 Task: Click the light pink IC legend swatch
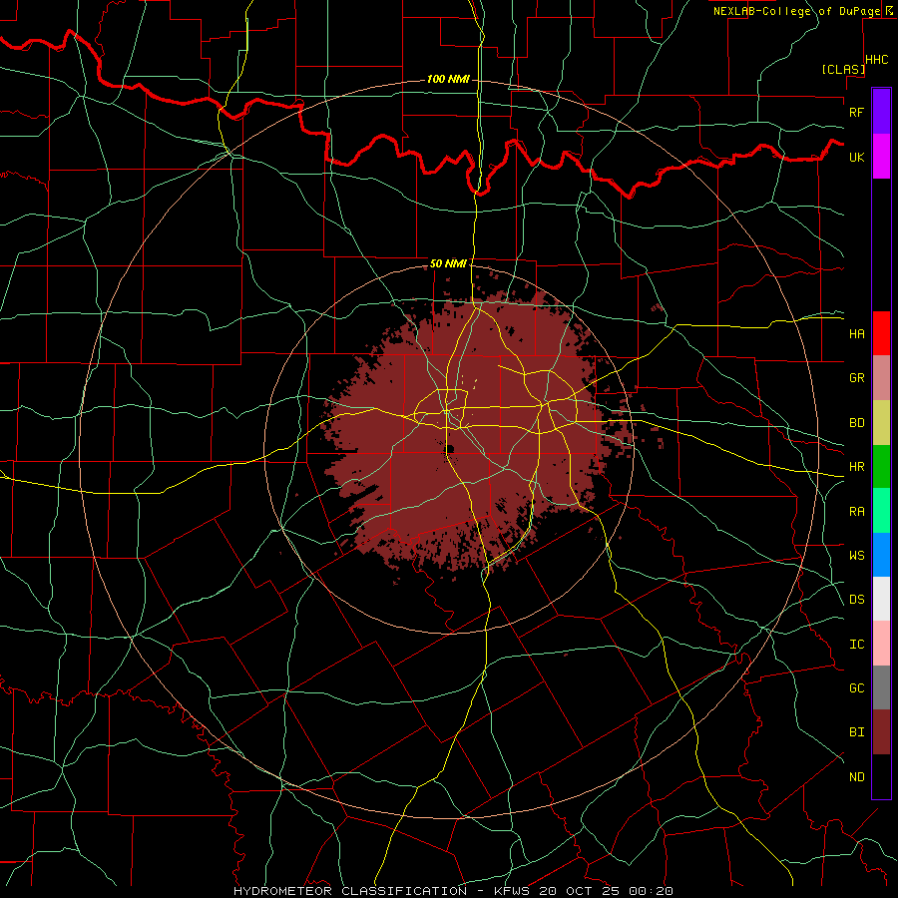click(x=881, y=644)
